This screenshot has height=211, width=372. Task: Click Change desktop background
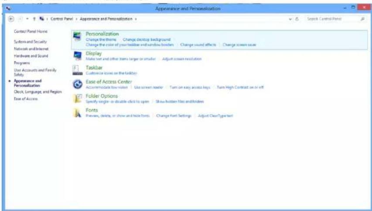point(147,40)
